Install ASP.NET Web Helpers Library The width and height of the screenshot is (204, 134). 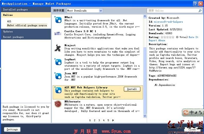[x=132, y=89]
